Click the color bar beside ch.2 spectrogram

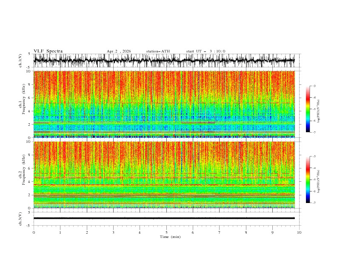point(308,180)
